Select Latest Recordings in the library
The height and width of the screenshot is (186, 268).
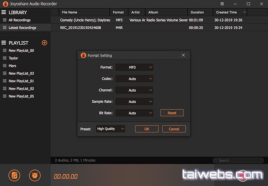click(x=22, y=28)
